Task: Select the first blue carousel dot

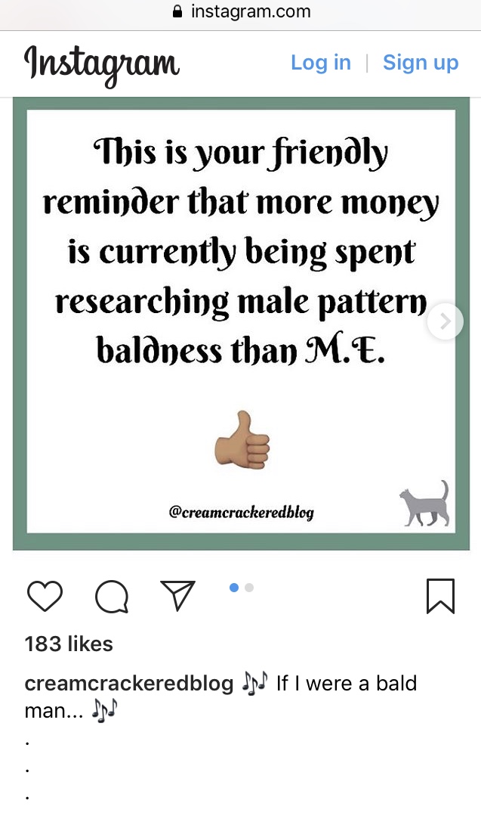Action: (x=234, y=588)
